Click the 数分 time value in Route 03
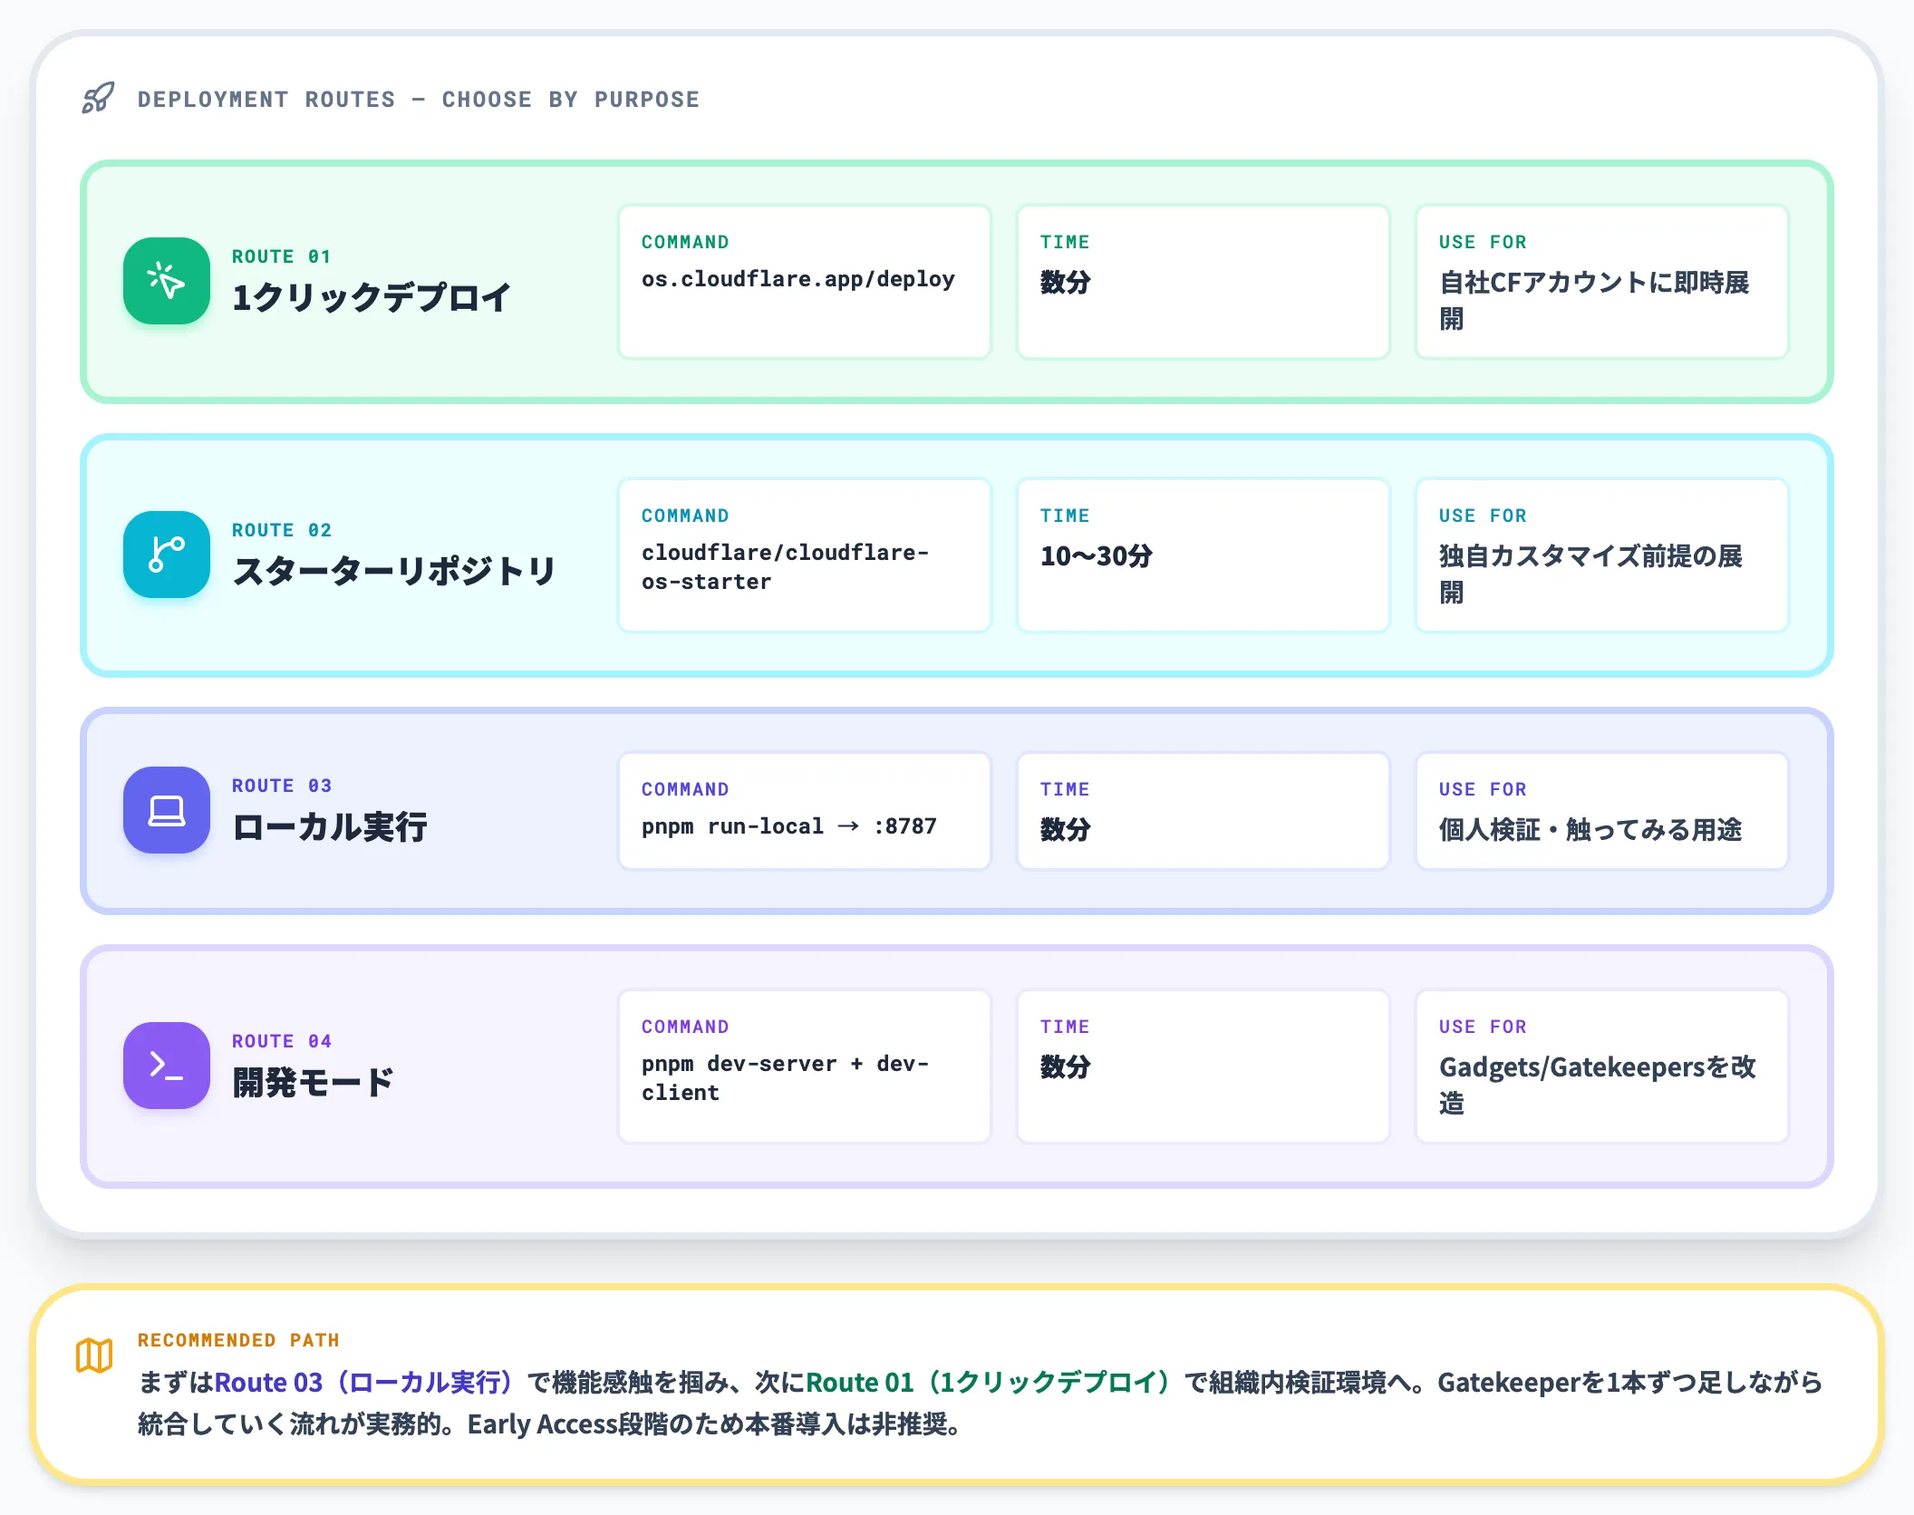Image resolution: width=1914 pixels, height=1515 pixels. pos(1066,829)
